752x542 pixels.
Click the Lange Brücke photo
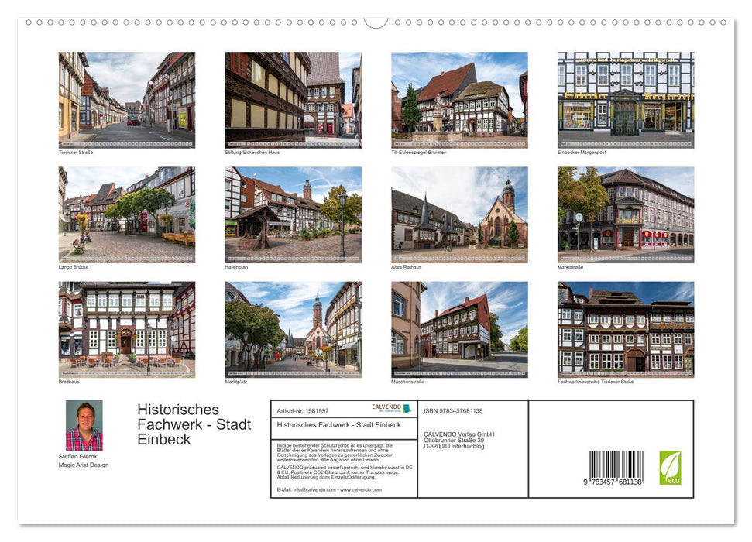[127, 214]
